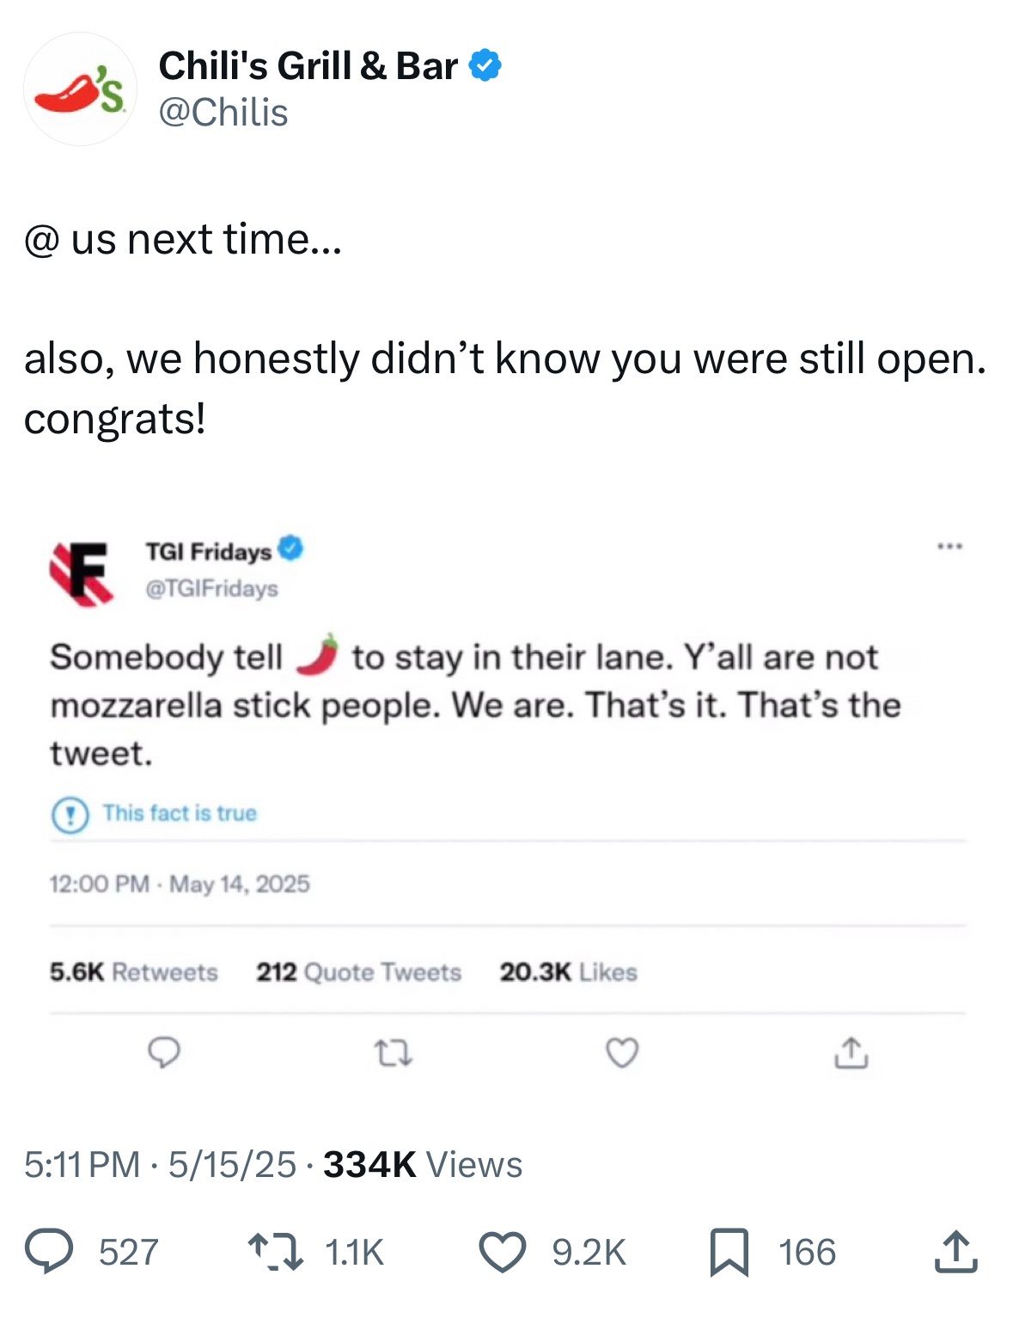Click the Chili's verified badge
The height and width of the screenshot is (1324, 1013).
[486, 65]
